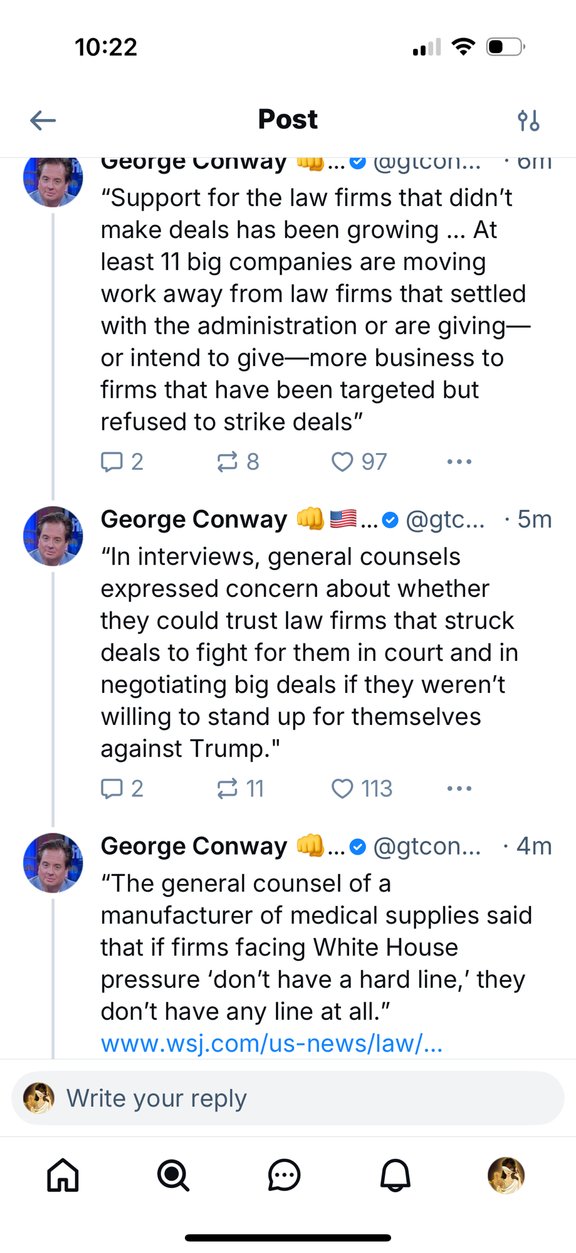The image size is (576, 1253).
Task: Tap the back arrow in the header
Action: (x=43, y=120)
